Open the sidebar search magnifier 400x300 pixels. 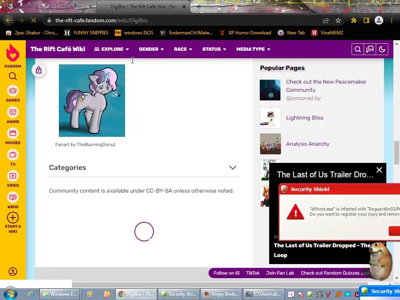pos(13,76)
